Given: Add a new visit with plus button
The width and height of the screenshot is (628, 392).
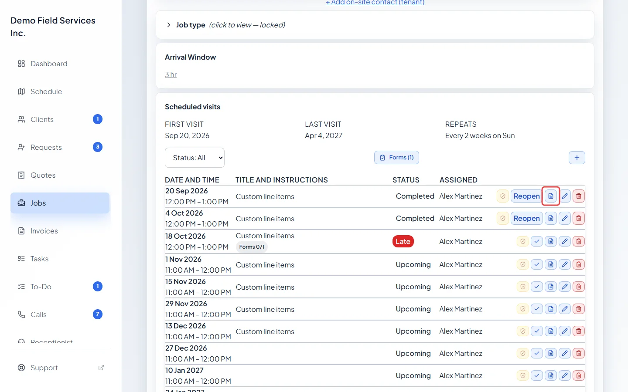Looking at the screenshot, I should coord(577,158).
